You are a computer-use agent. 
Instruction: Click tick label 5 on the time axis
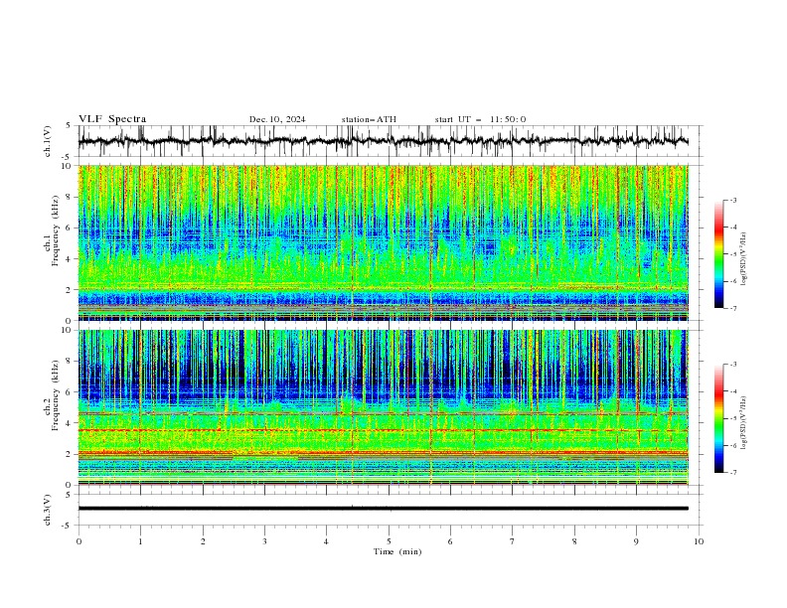(x=389, y=541)
